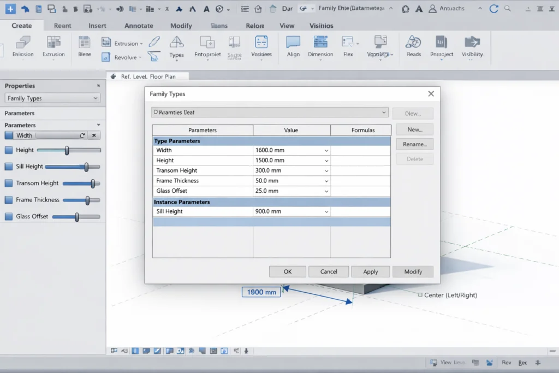The width and height of the screenshot is (559, 373).
Task: Toggle the Sill Height checkbox in Properties
Action: 9,167
